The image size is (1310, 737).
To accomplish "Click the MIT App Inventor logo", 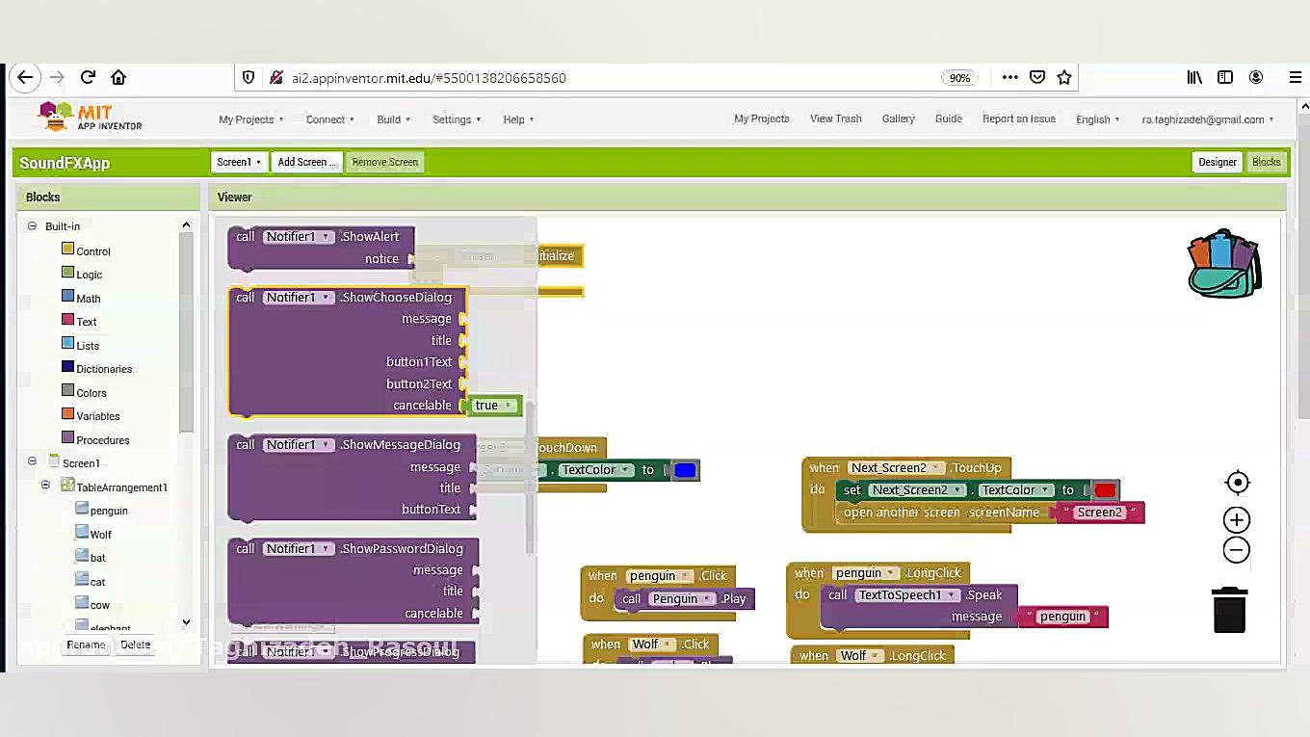I will pos(90,118).
